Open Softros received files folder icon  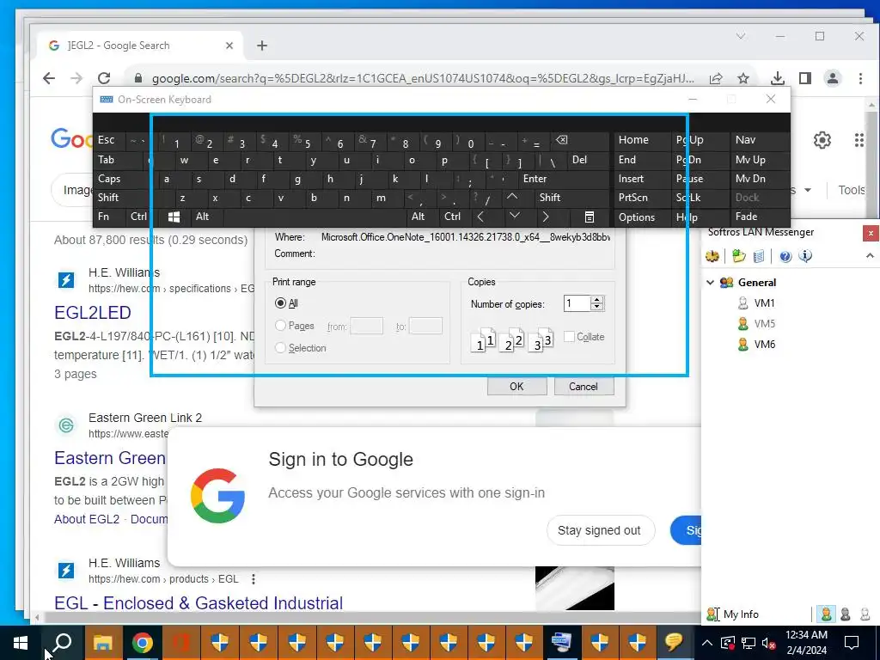coord(738,256)
